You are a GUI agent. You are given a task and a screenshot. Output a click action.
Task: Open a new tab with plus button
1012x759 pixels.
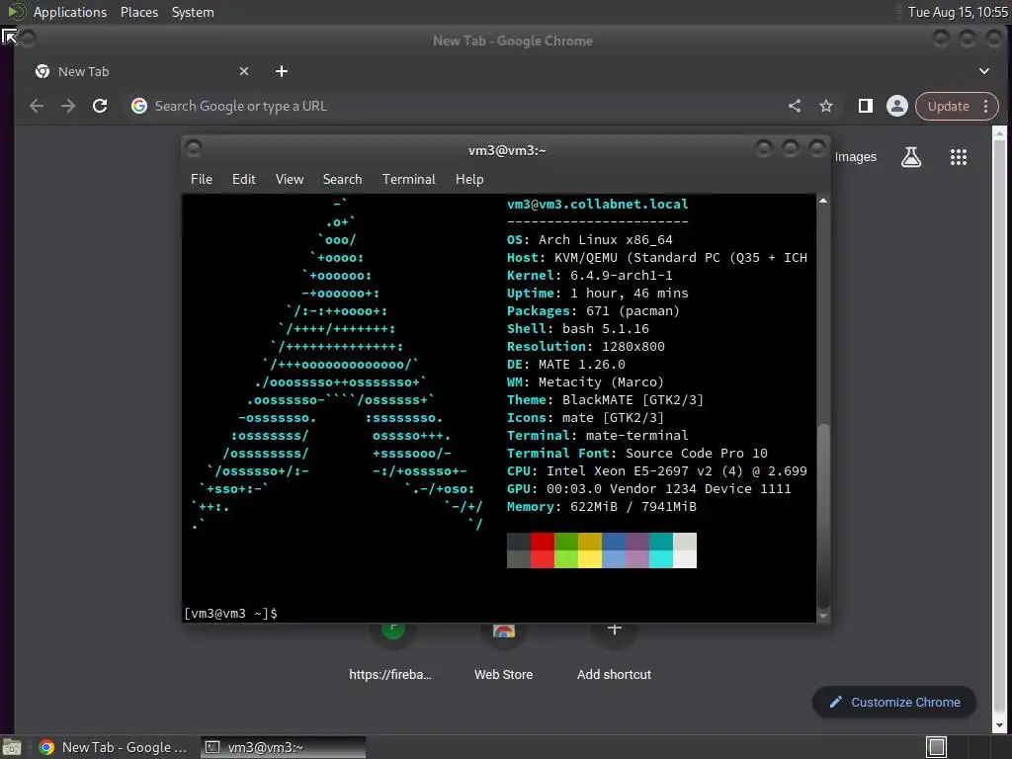[x=282, y=71]
